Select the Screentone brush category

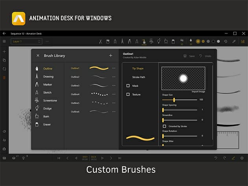point(50,100)
